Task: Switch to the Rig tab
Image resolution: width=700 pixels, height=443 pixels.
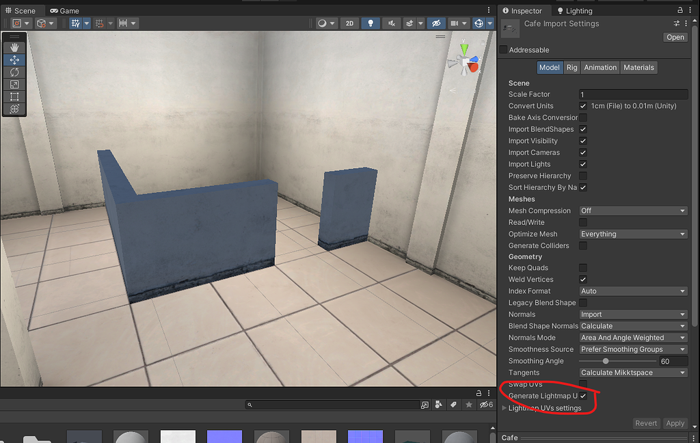Action: (x=571, y=67)
